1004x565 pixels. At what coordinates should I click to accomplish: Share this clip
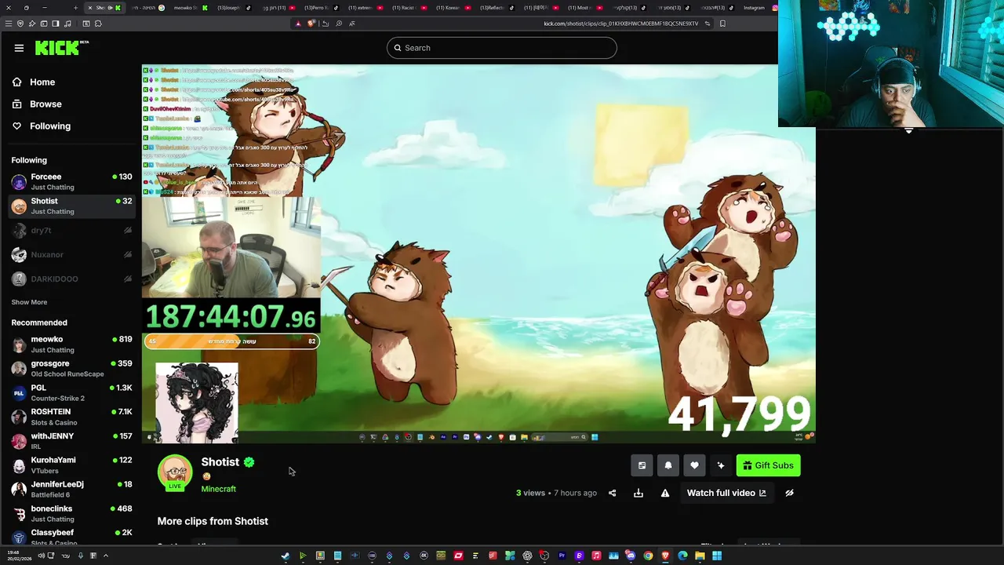click(612, 493)
